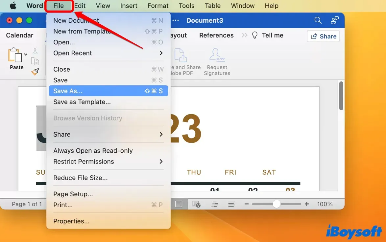Choose Print... from File menu
386x242 pixels.
coord(108,205)
